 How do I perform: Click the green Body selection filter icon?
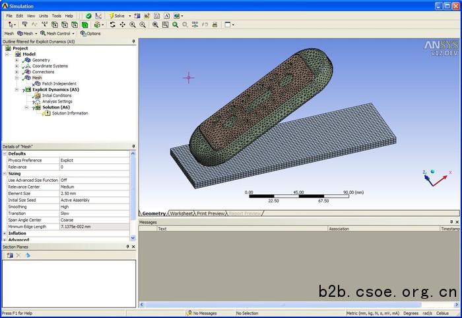point(86,24)
